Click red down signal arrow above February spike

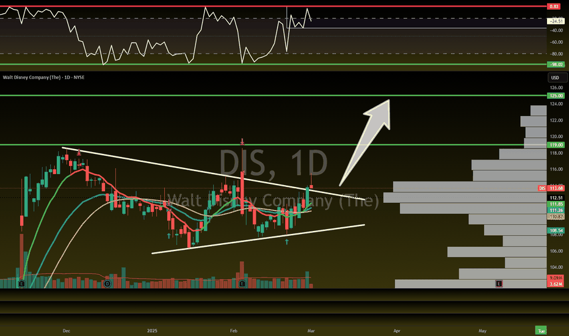(242, 141)
